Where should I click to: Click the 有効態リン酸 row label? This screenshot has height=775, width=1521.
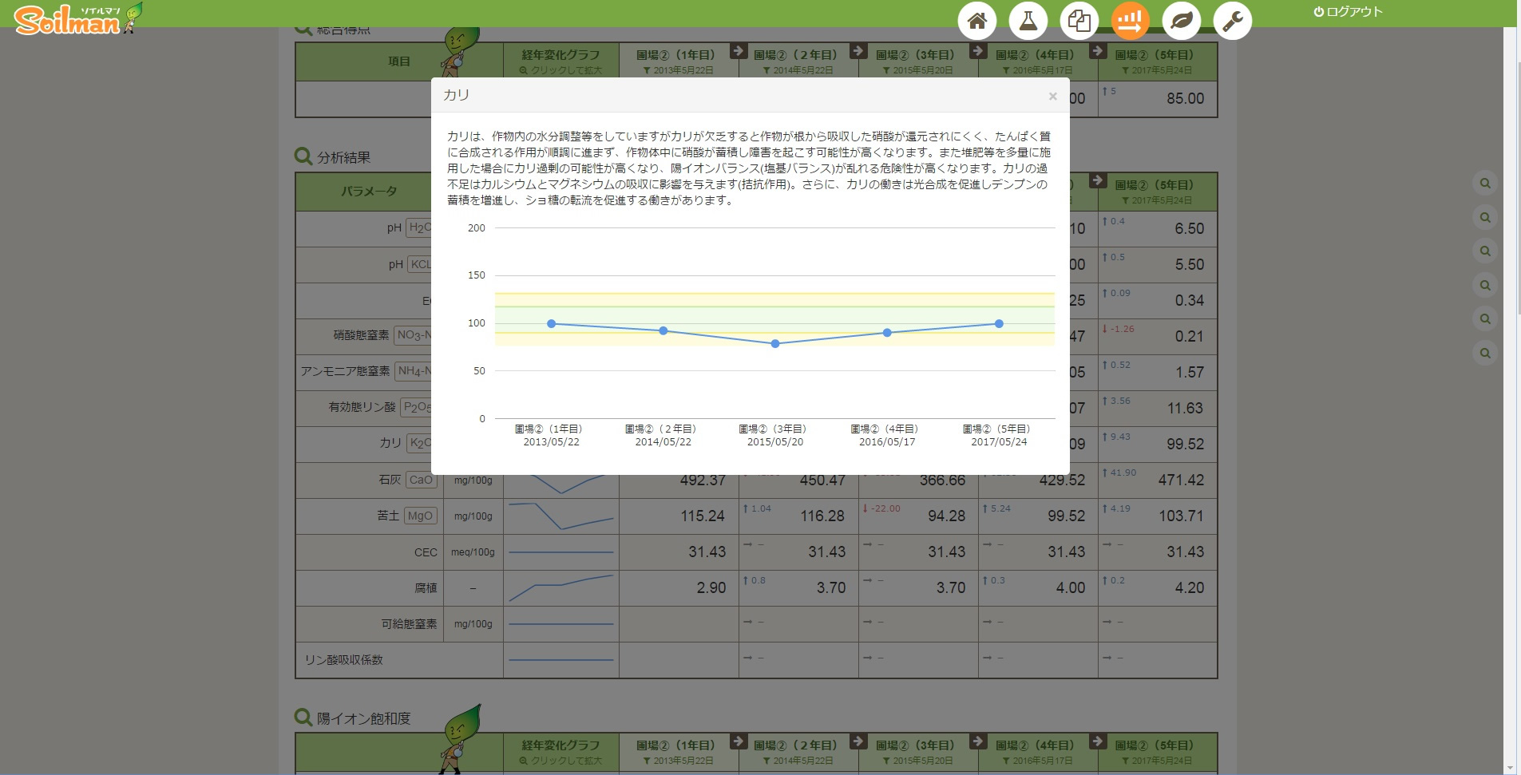coord(362,407)
